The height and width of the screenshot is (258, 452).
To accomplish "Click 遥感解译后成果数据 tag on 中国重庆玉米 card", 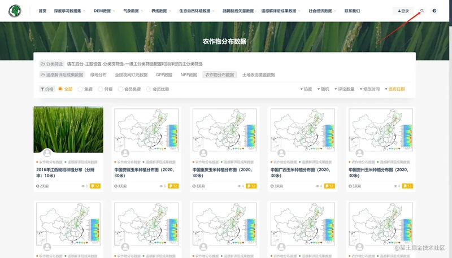I will [237, 162].
